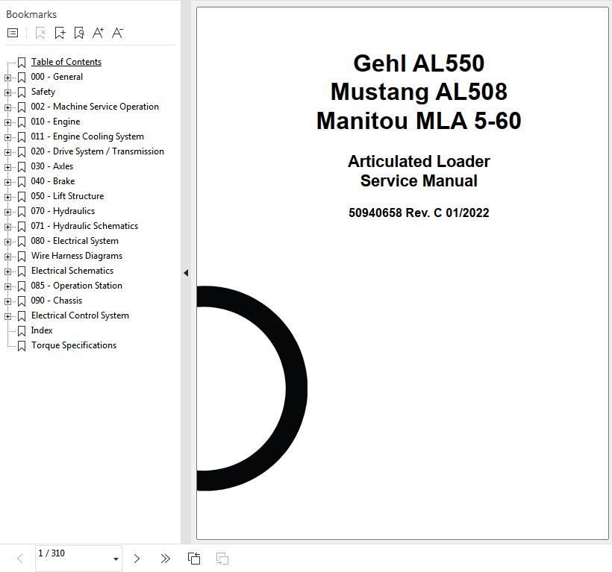Select the Safety bookmark
612x572 pixels.
43,92
